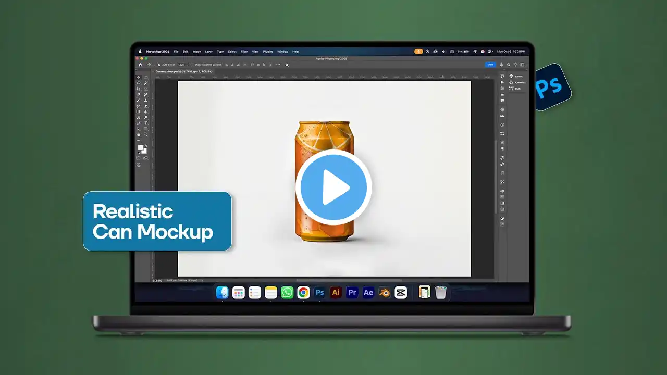Toggle Quick Mask mode
Screen dimensions: 667x375
[139, 158]
